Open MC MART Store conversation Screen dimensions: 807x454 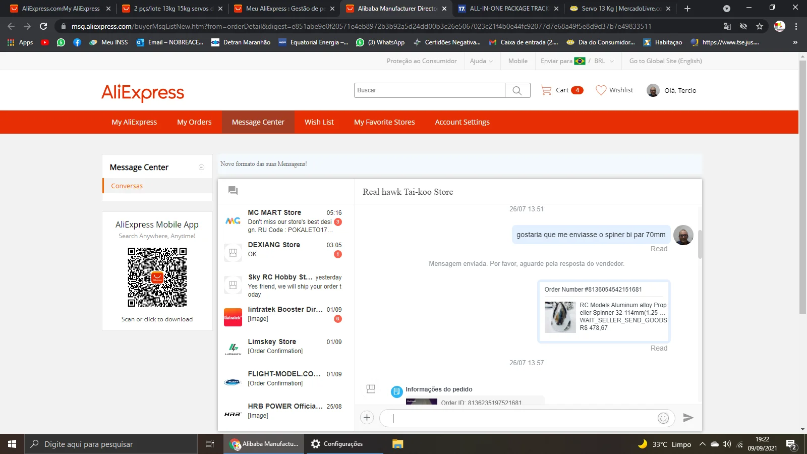tap(286, 221)
